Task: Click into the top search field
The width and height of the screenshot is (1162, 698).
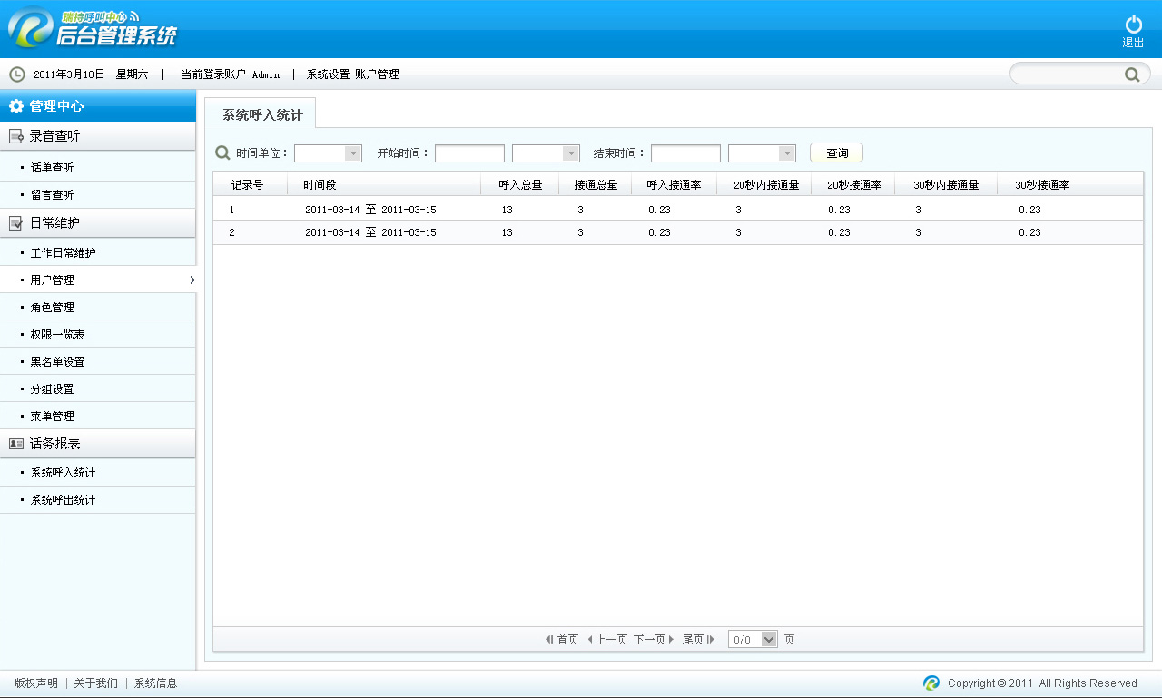Action: 1068,74
